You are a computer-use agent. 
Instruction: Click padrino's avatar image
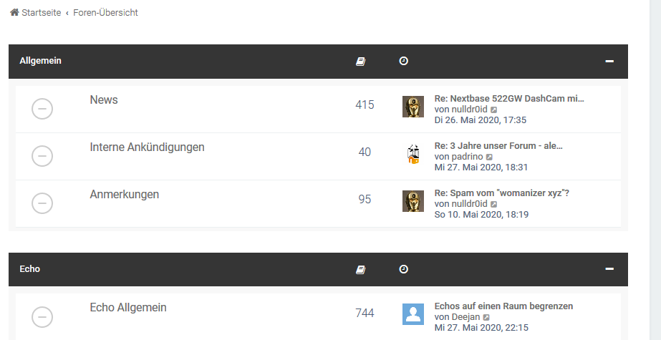[x=413, y=154]
